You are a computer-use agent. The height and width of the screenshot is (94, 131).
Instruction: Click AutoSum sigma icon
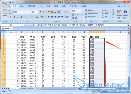113,10
